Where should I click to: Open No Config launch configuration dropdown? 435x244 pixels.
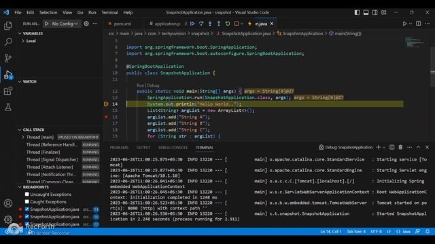coord(65,24)
